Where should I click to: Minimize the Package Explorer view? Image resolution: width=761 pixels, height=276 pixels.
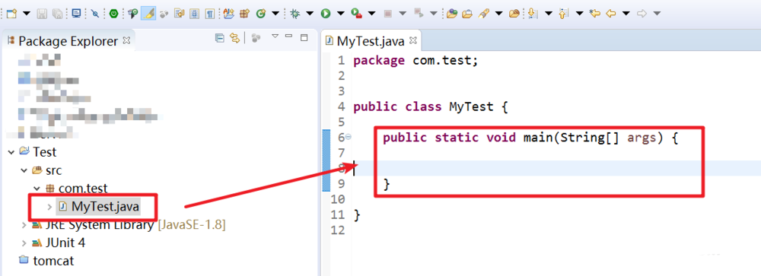coord(288,36)
